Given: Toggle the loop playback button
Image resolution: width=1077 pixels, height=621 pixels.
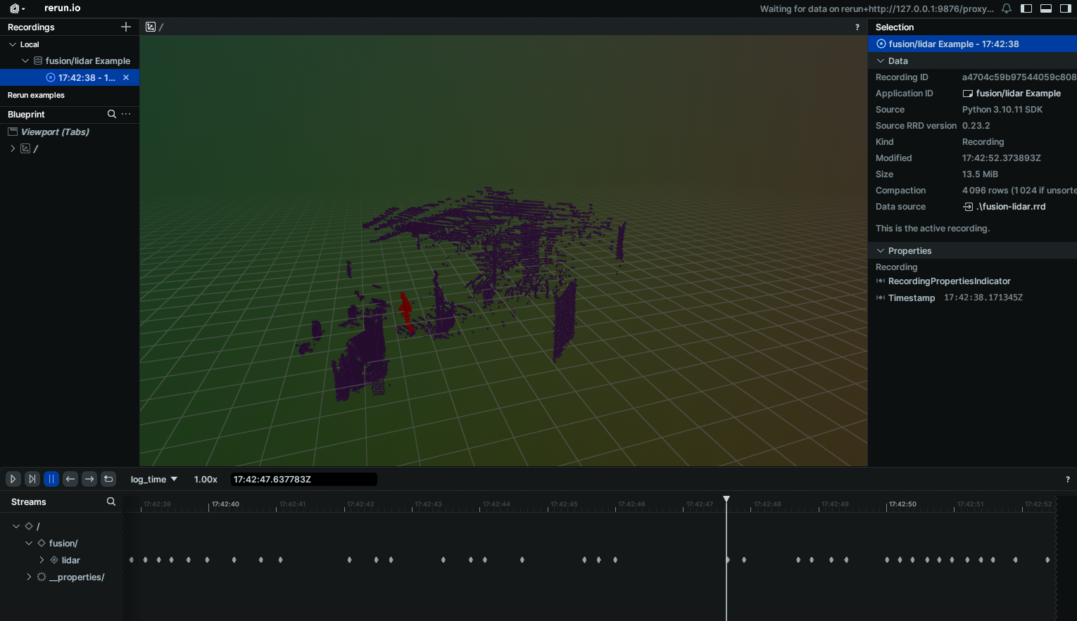Looking at the screenshot, I should [x=108, y=479].
